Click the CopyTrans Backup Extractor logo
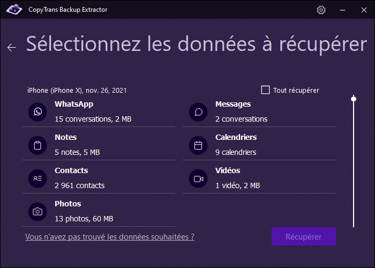The height and width of the screenshot is (268, 375). [14, 10]
